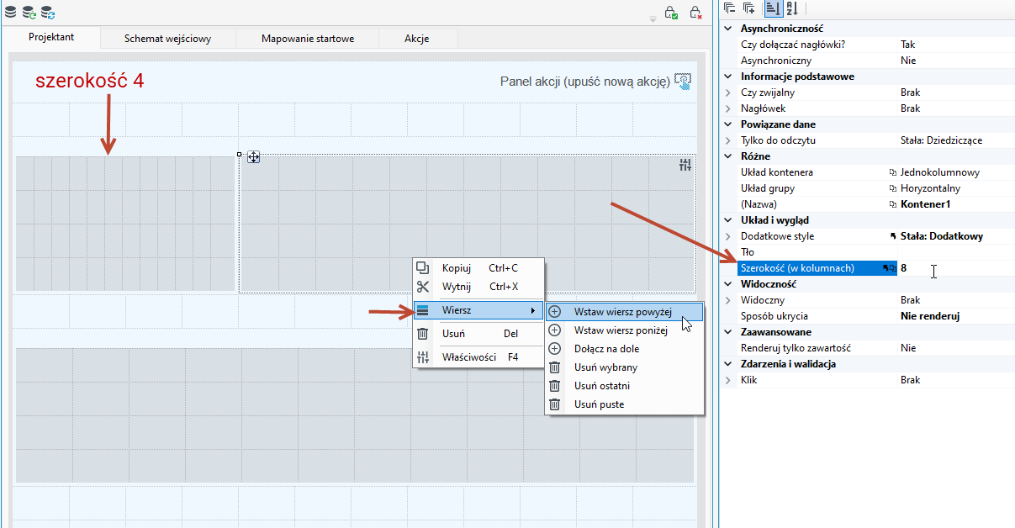1015x528 pixels.
Task: Click the move handle icon on the selected container
Action: tap(253, 156)
